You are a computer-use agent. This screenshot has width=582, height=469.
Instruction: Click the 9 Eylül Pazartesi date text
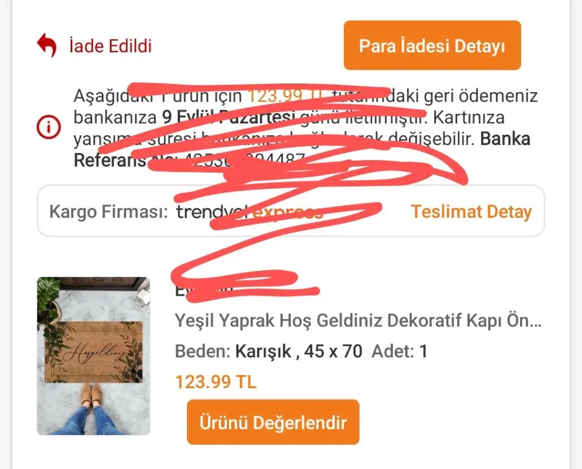(x=228, y=117)
